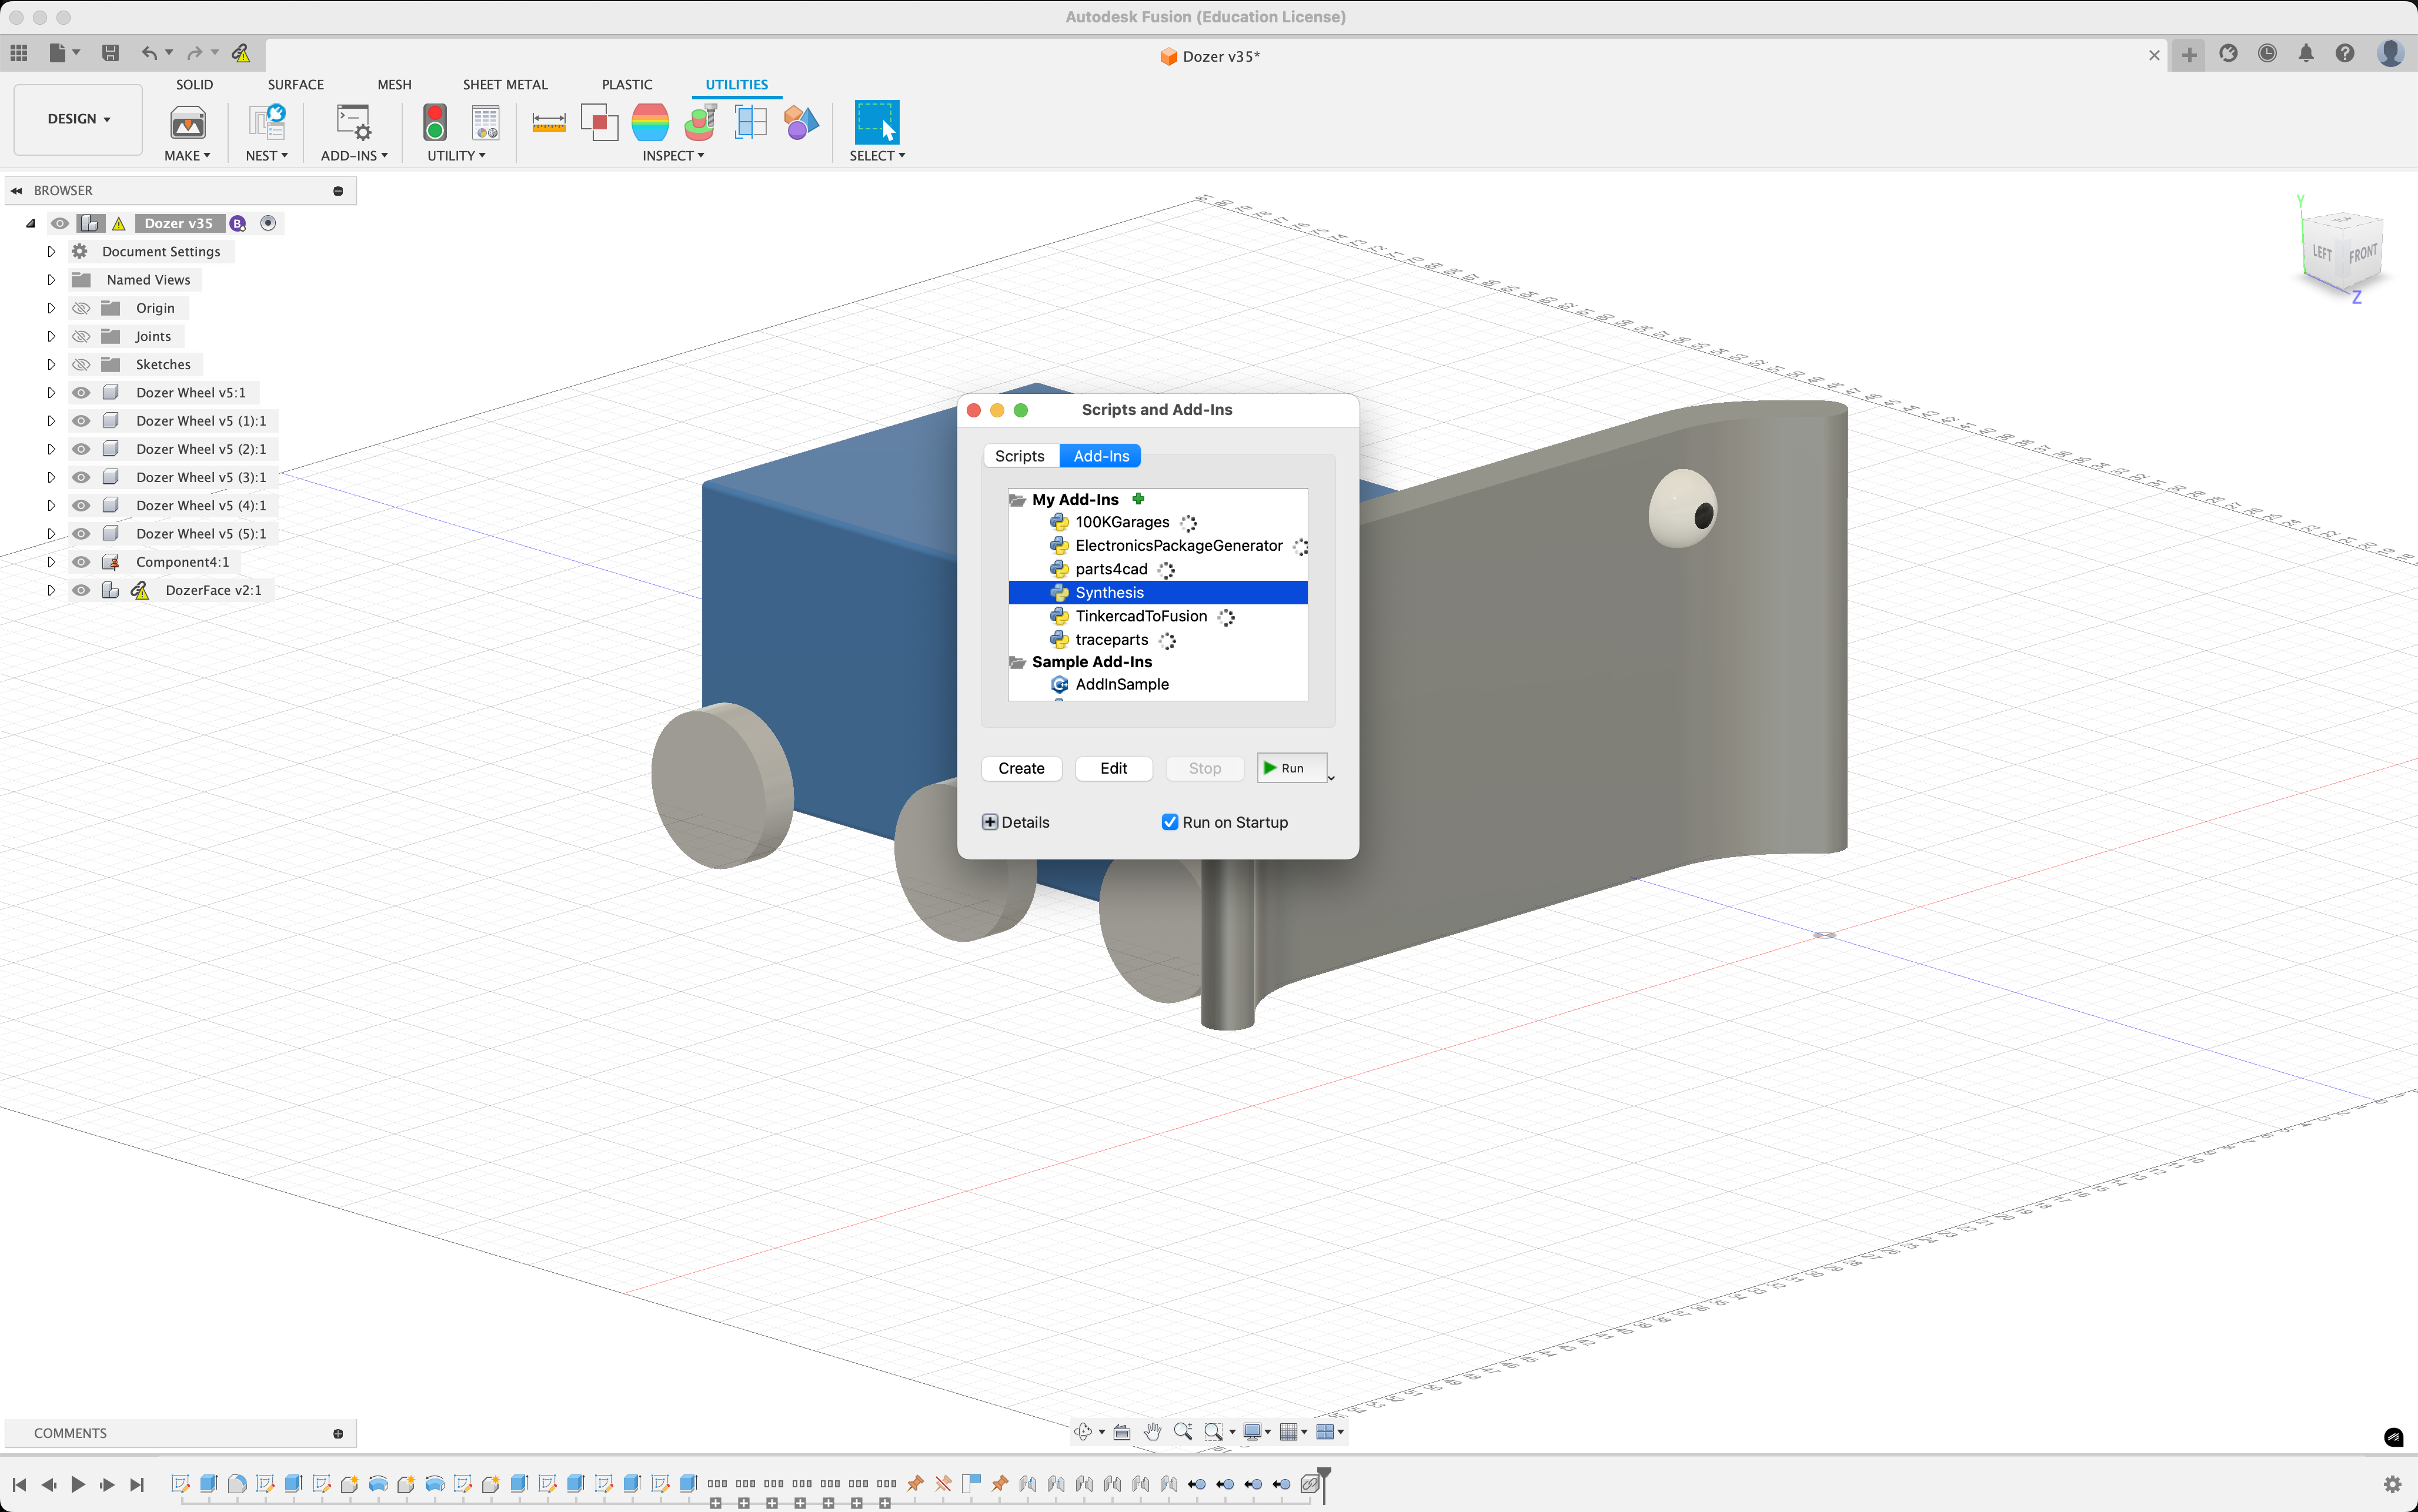Show the Sketches folder visibility
The height and width of the screenshot is (1512, 2418).
click(81, 364)
